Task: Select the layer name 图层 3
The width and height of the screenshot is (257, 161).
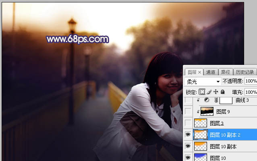Action: (x=217, y=123)
